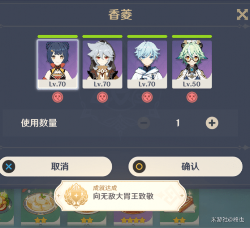Select the salad dish at bottom-left
The width and height of the screenshot is (250, 228).
[x=6, y=207]
